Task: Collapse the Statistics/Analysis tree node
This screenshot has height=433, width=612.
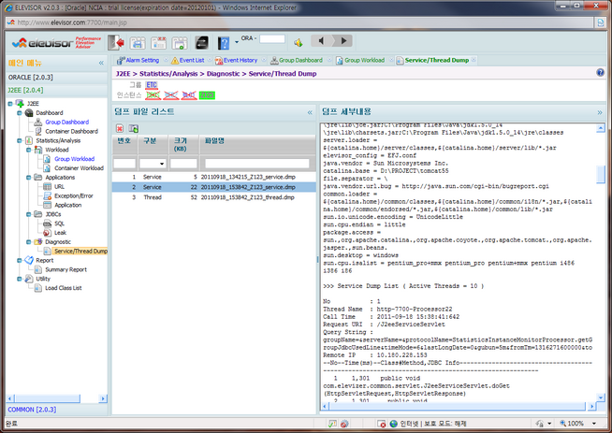Action: click(19, 141)
